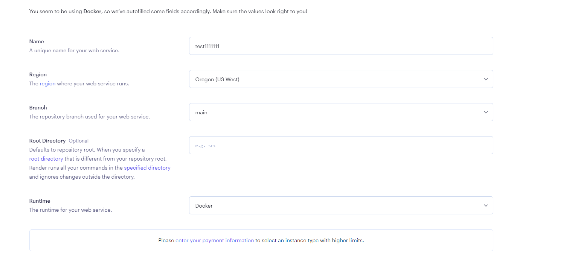Click the word "Please" in the payment banner

tap(166, 240)
